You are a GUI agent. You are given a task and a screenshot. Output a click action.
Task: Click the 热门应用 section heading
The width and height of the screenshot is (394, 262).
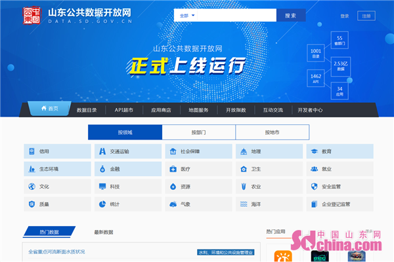coord(276,231)
